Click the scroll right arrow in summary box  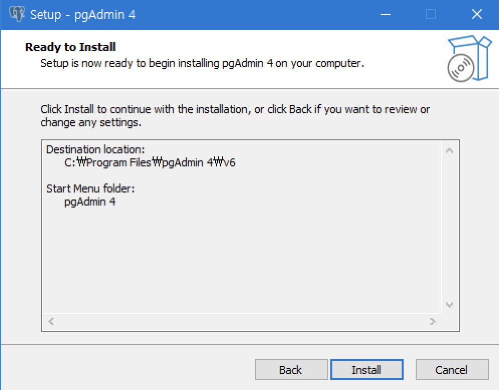coord(432,321)
